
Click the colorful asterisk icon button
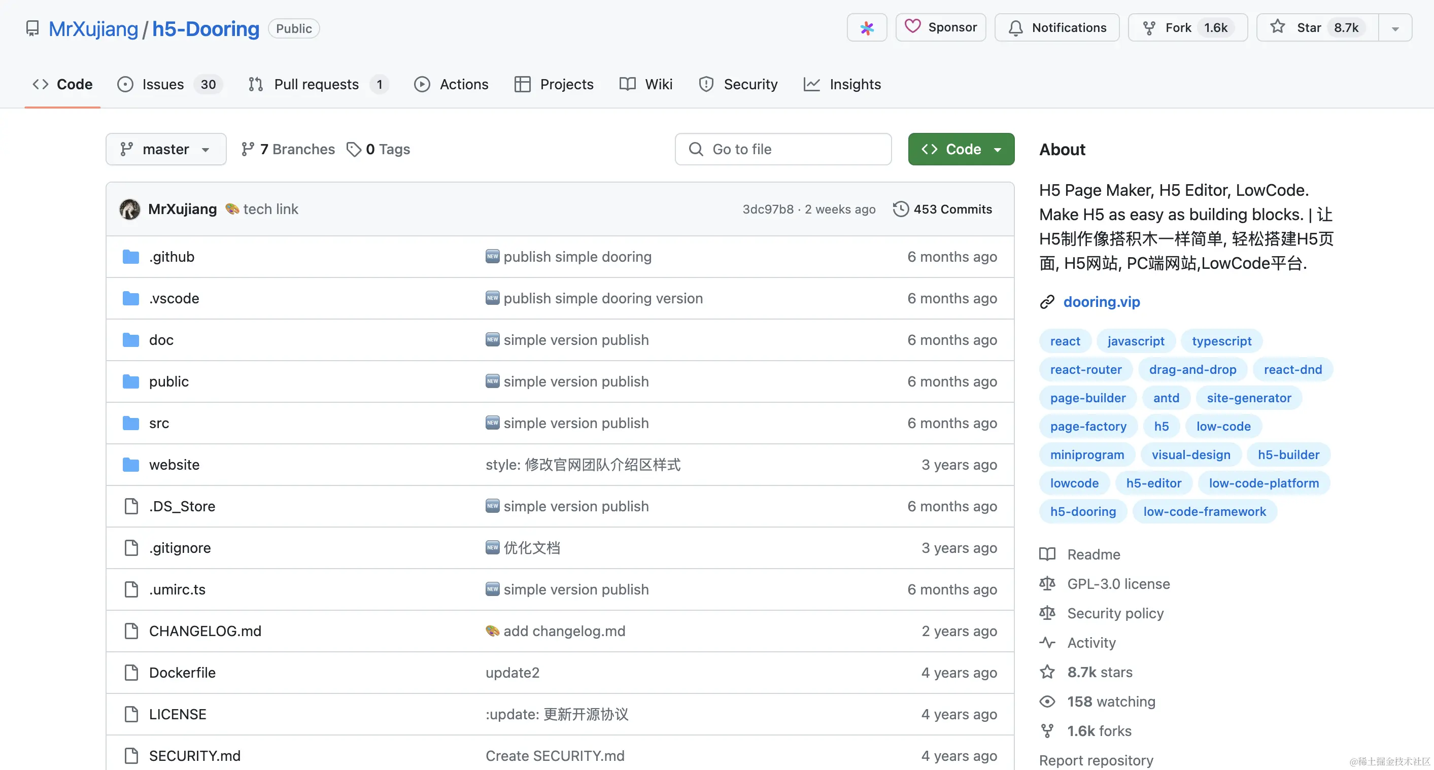[x=867, y=28]
